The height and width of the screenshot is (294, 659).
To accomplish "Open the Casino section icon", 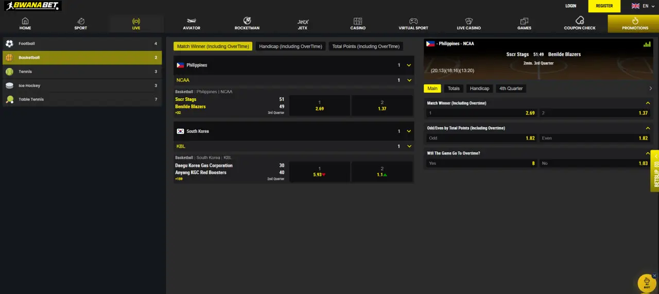I will tap(358, 21).
